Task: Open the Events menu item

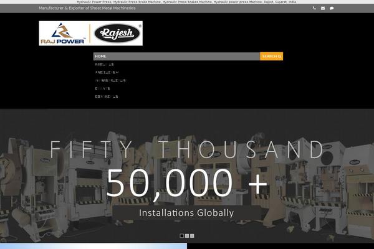Action: pos(102,88)
